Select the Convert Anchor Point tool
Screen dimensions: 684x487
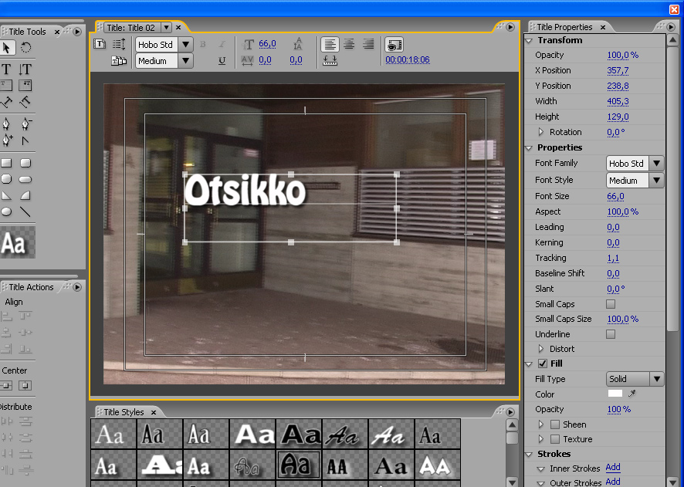click(x=25, y=140)
